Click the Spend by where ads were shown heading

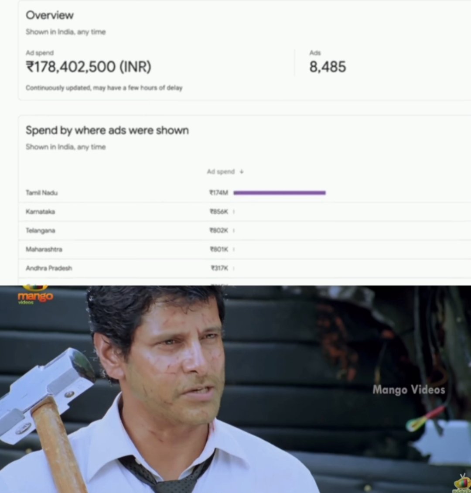coord(107,130)
